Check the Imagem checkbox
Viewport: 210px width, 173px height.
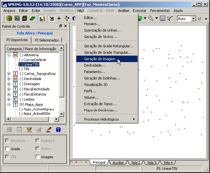coord(38,157)
